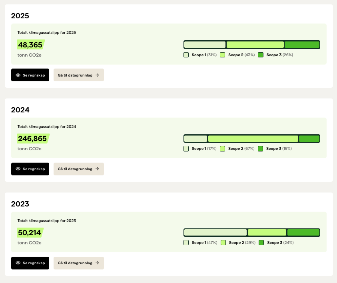Click the 2025 total value 48,365
This screenshot has width=337, height=283.
click(x=30, y=45)
